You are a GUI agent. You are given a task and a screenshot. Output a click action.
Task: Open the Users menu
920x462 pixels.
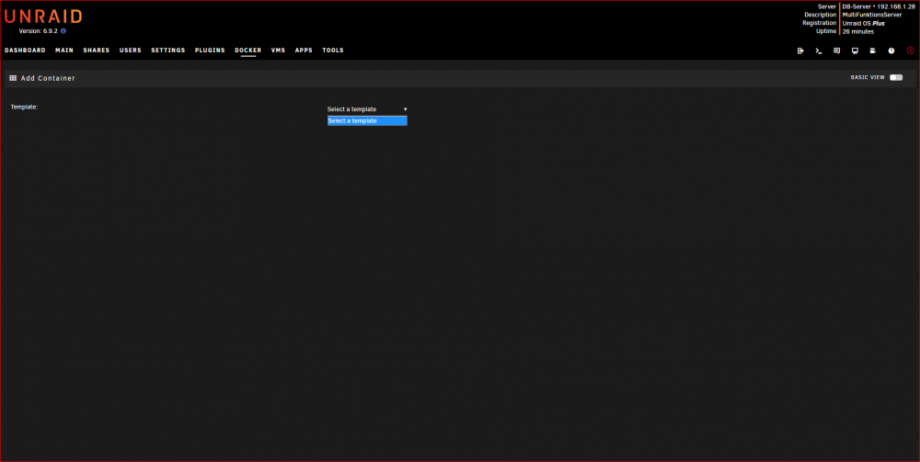pos(131,51)
